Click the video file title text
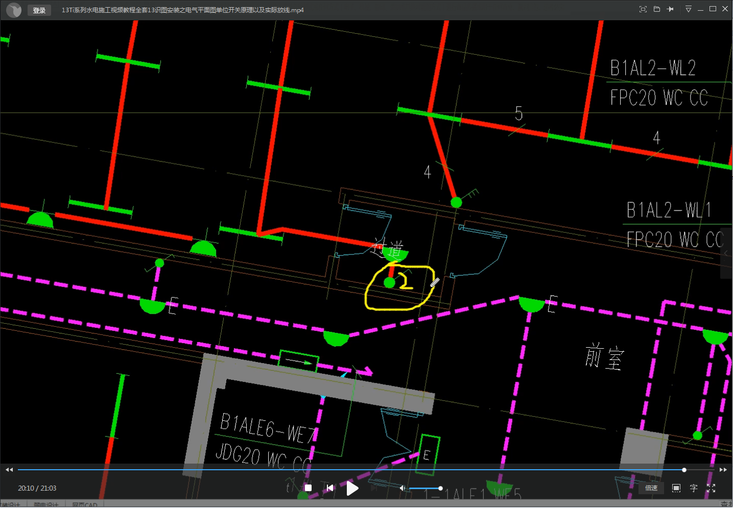This screenshot has height=508, width=733. point(182,10)
